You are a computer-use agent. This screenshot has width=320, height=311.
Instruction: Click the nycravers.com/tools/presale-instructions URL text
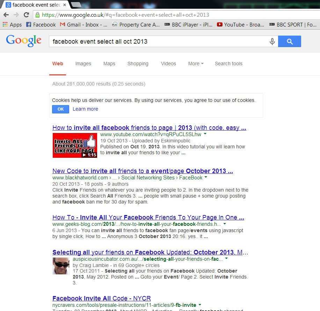(124, 305)
